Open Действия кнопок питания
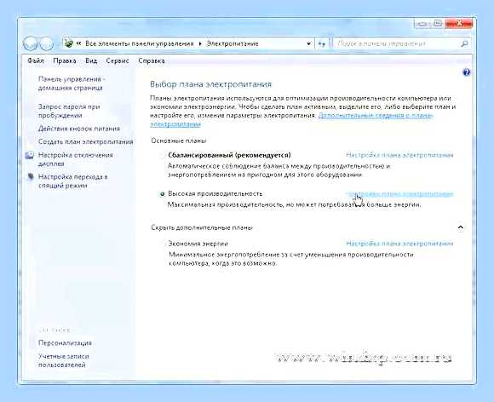Viewport: 494px width, 402px height. pyautogui.click(x=79, y=129)
